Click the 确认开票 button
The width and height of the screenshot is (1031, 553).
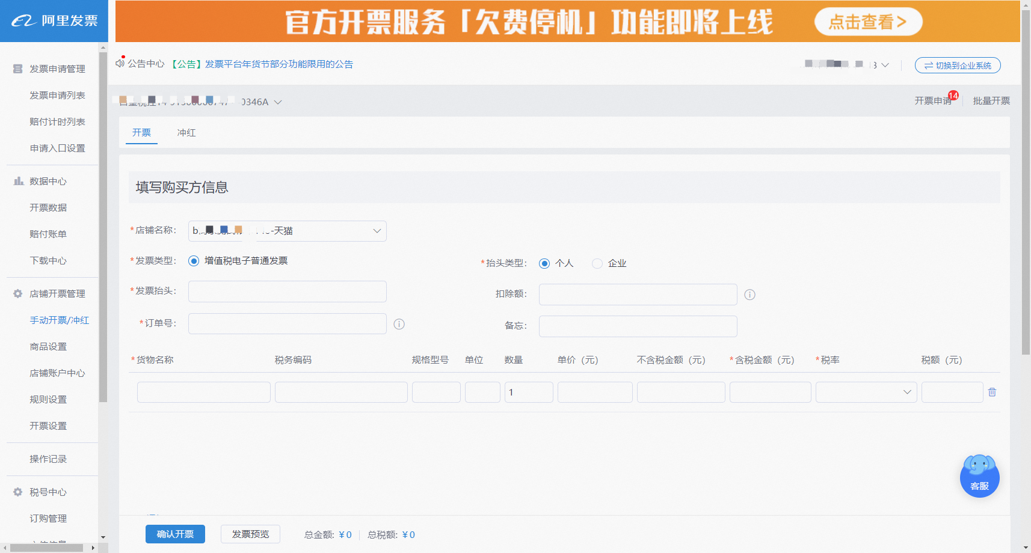click(175, 534)
